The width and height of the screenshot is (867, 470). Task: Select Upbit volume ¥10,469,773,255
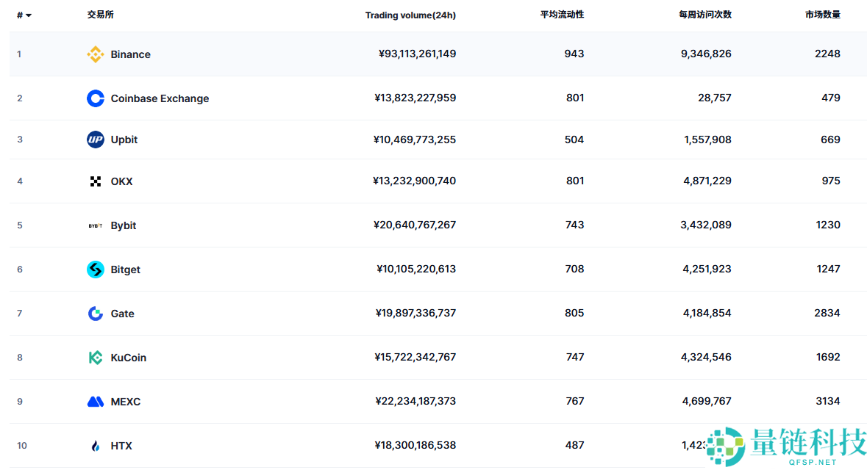point(415,140)
